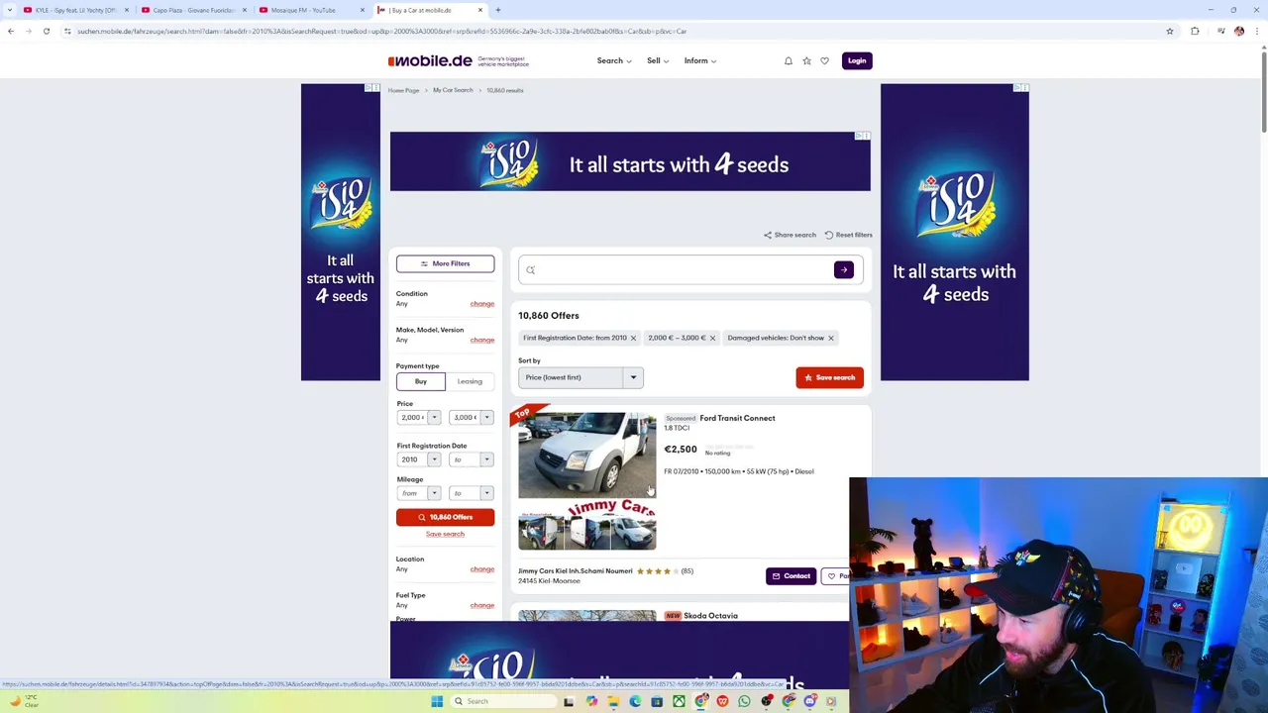This screenshot has width=1268, height=713.
Task: Open the WhatsApp icon in taskbar
Action: click(744, 701)
